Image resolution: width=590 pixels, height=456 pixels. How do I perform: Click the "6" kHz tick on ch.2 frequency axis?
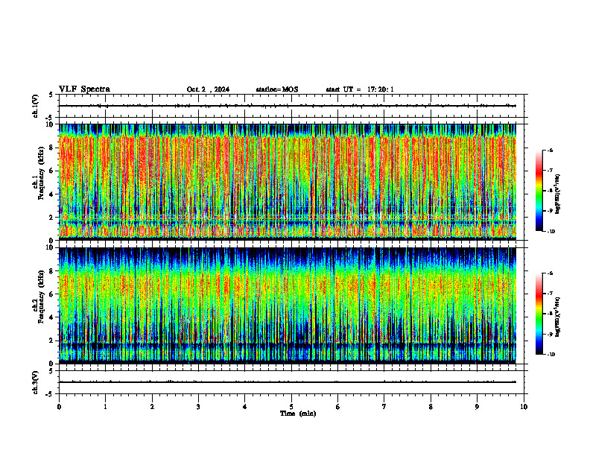point(51,294)
